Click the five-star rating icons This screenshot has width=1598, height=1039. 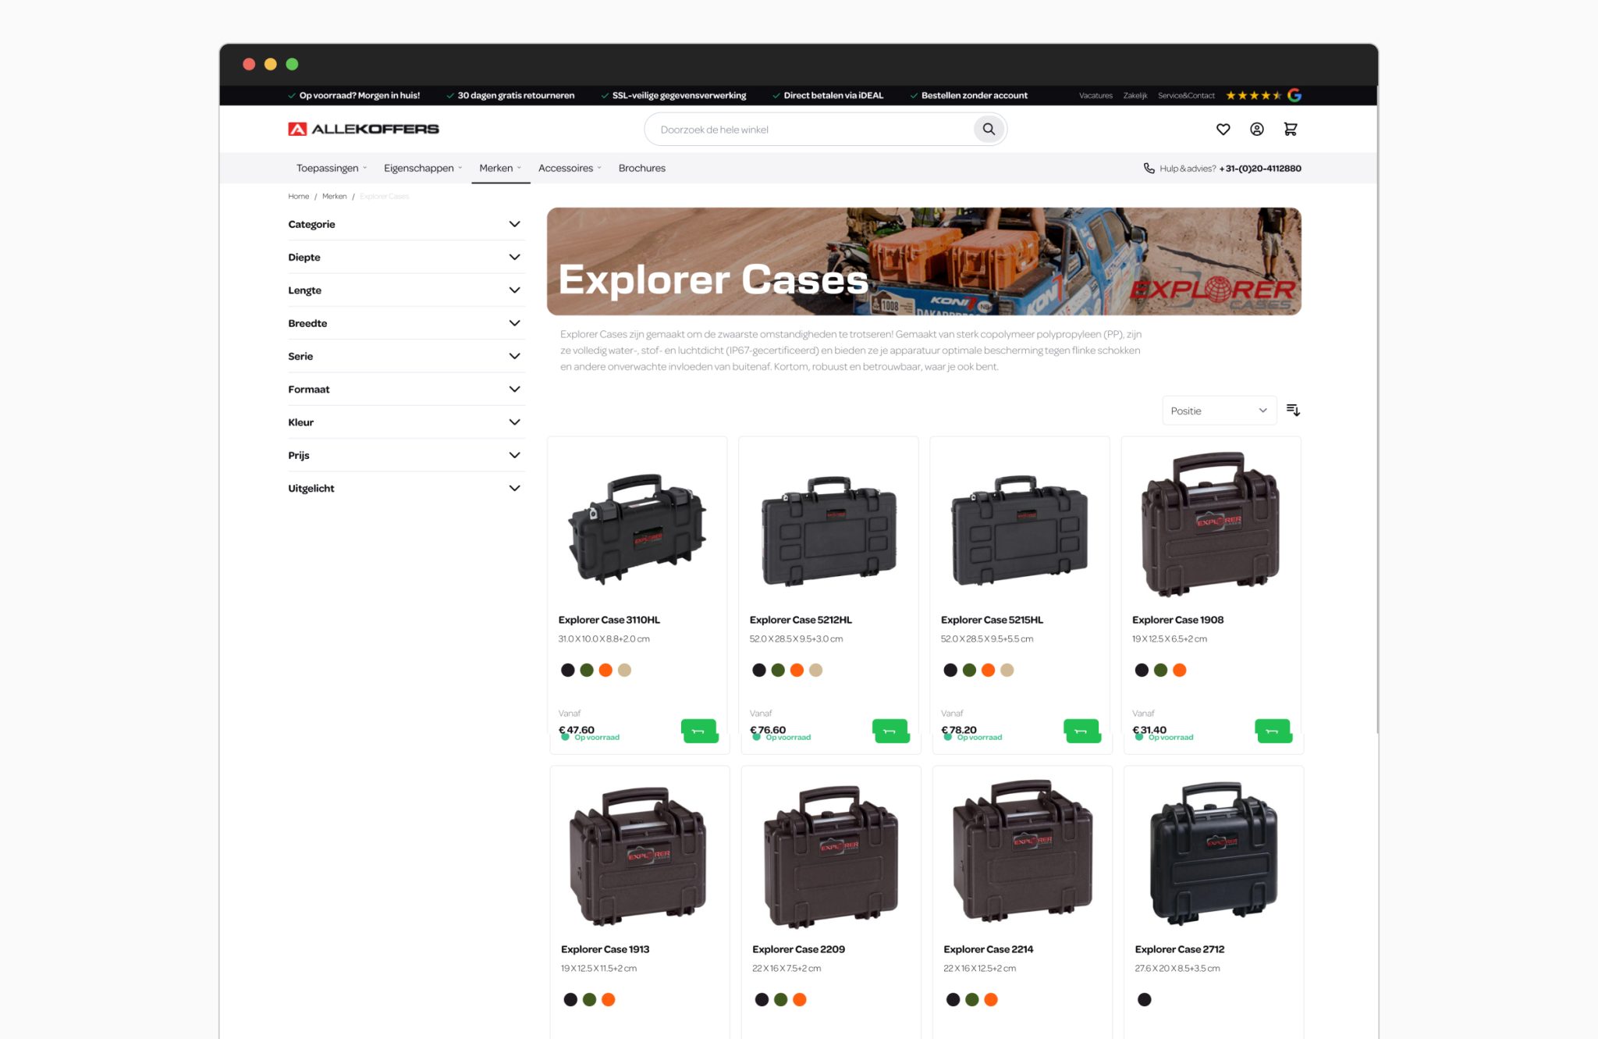(1253, 95)
